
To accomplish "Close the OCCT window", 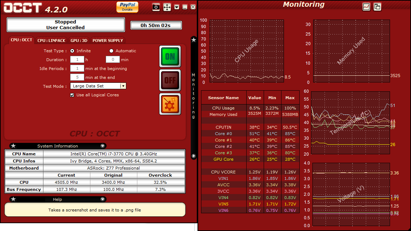I will point(193,7).
